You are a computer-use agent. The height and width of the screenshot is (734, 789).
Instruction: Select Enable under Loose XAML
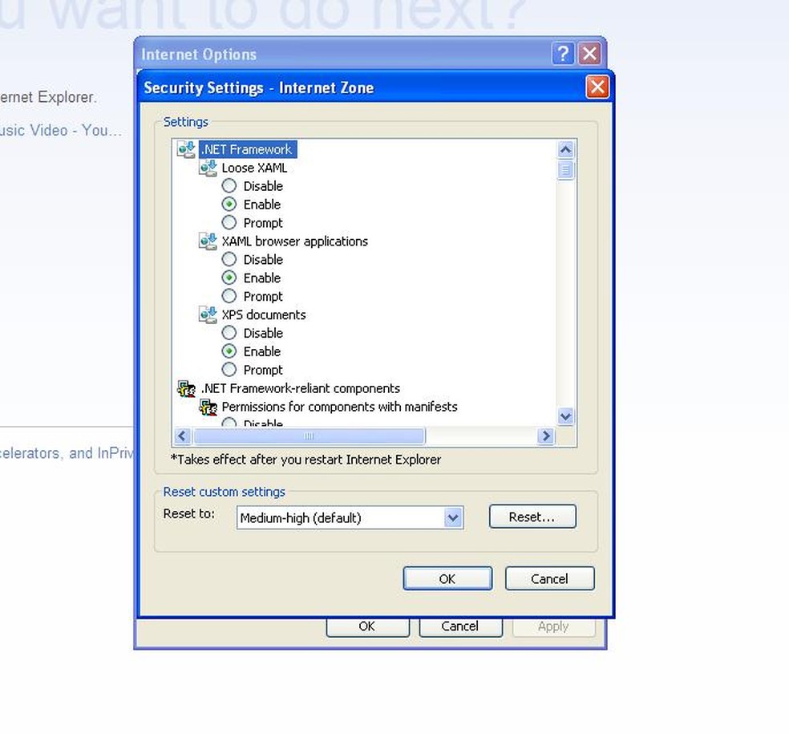pyautogui.click(x=229, y=204)
